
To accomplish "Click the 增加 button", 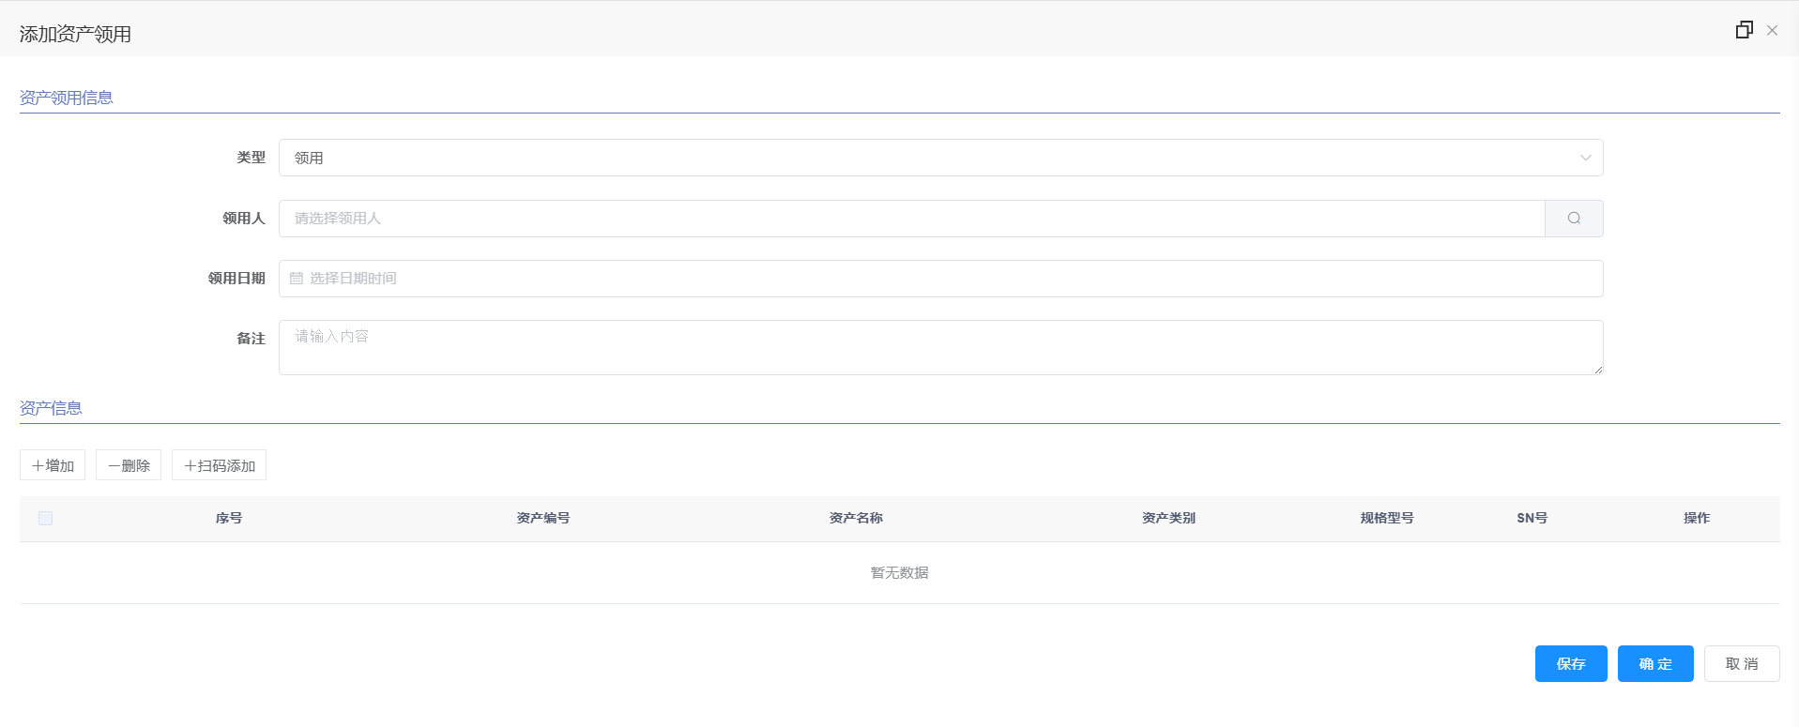I will tap(53, 465).
